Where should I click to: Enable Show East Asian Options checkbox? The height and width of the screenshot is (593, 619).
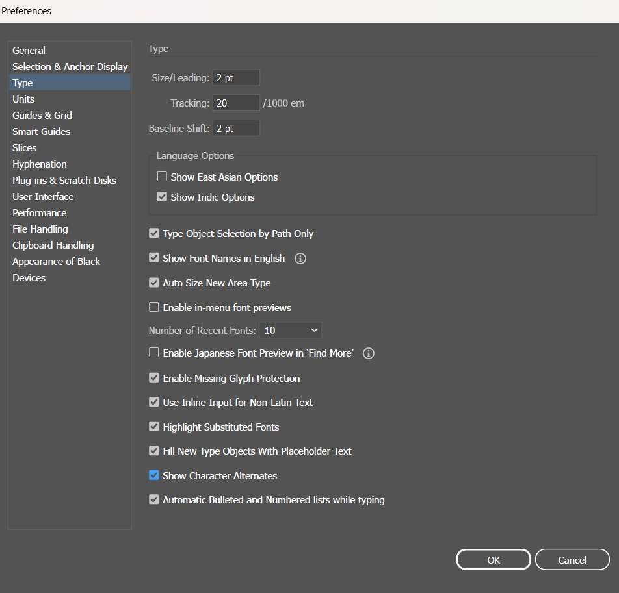coord(163,177)
